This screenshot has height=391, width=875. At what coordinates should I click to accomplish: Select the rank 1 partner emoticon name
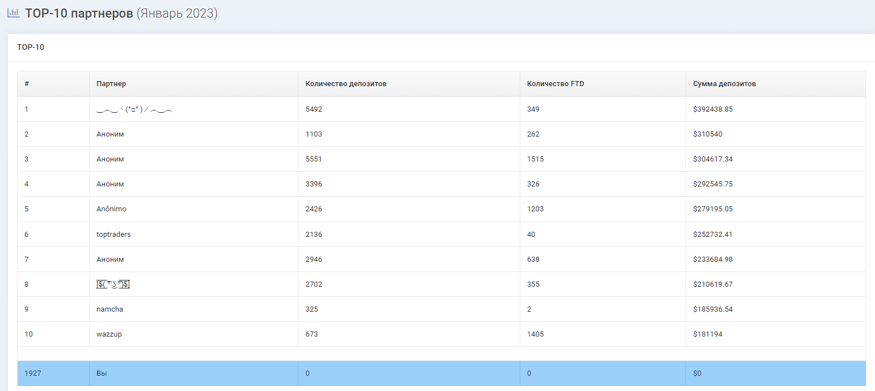point(134,109)
